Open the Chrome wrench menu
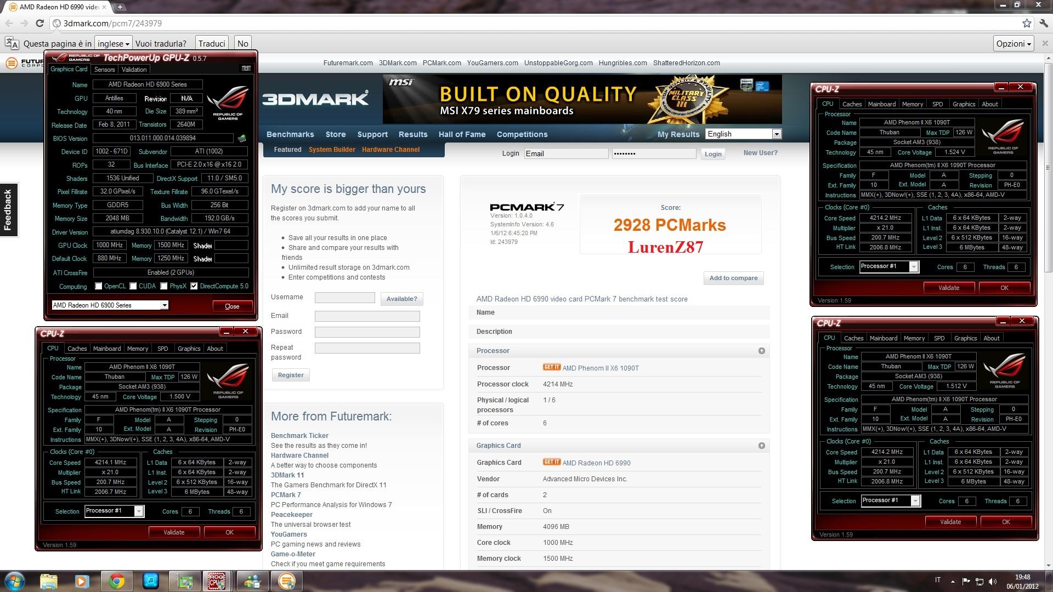 [1044, 23]
